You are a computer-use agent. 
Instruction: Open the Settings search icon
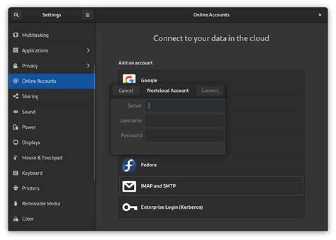click(x=16, y=15)
